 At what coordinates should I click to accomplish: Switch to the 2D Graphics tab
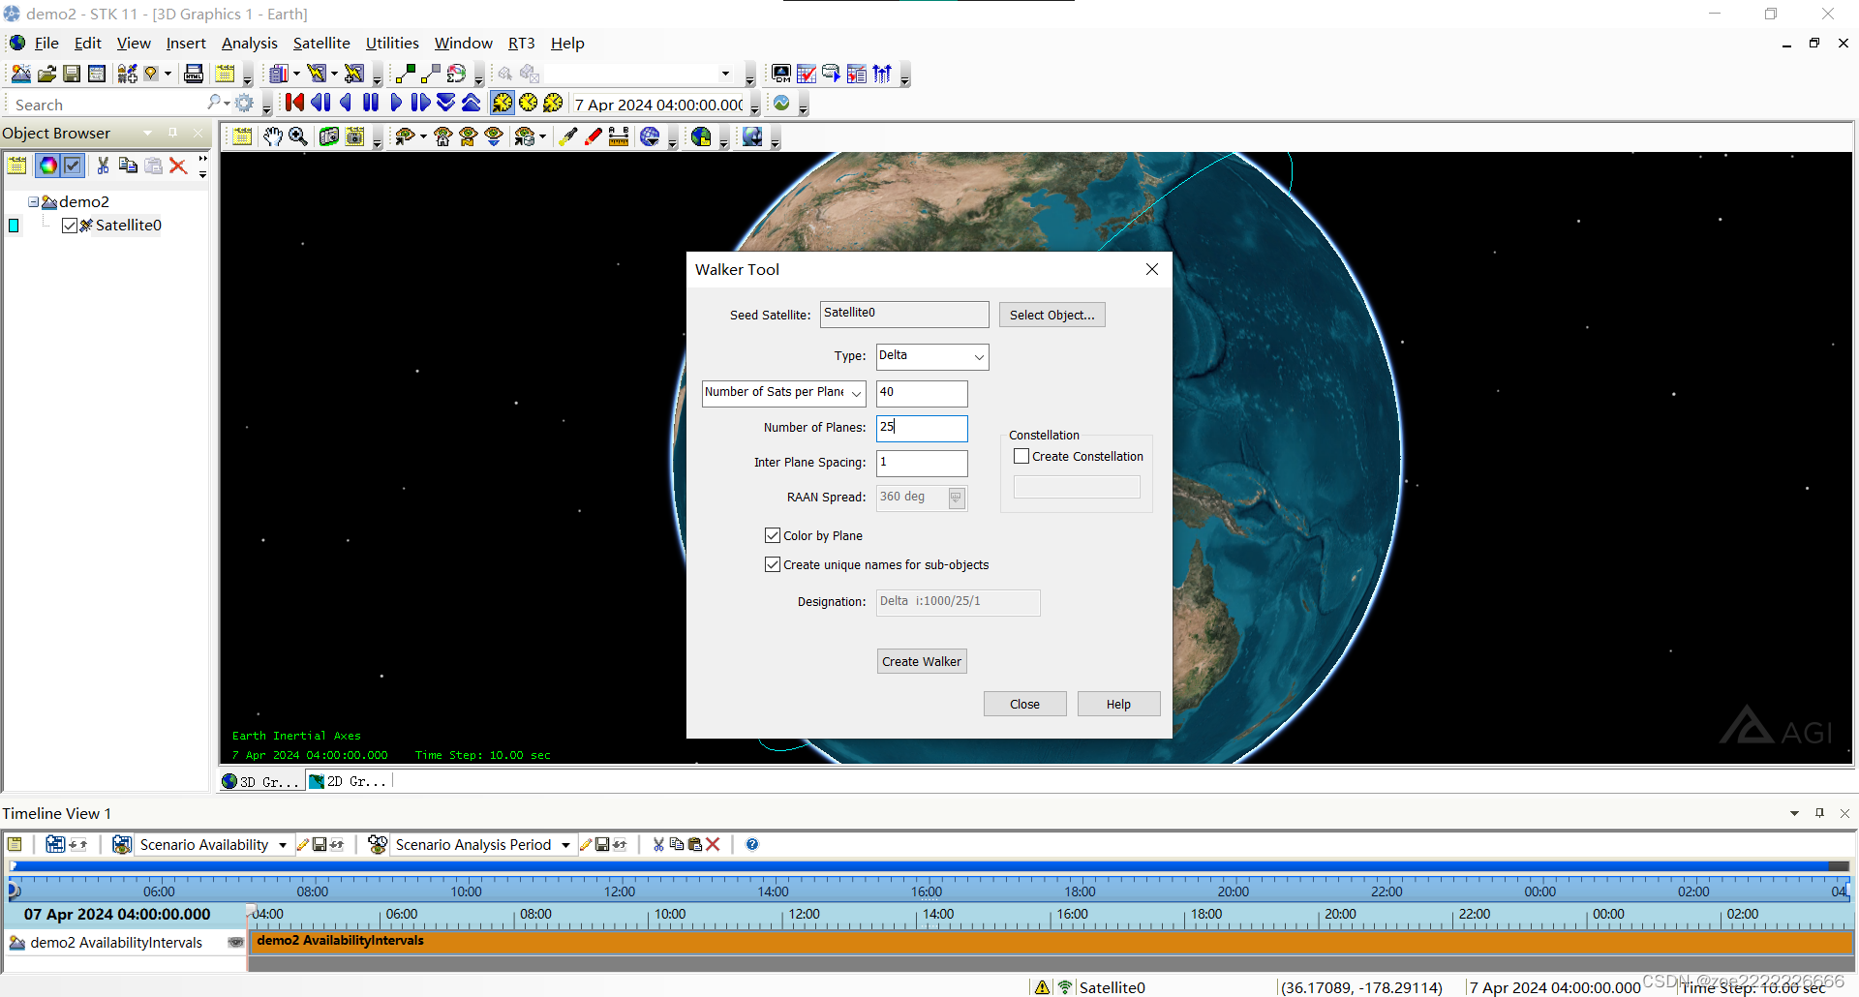tap(349, 781)
